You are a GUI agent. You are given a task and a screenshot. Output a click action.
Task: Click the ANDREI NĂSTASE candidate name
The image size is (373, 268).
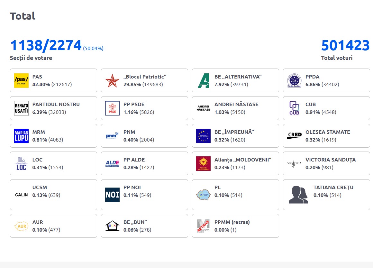tap(236, 104)
